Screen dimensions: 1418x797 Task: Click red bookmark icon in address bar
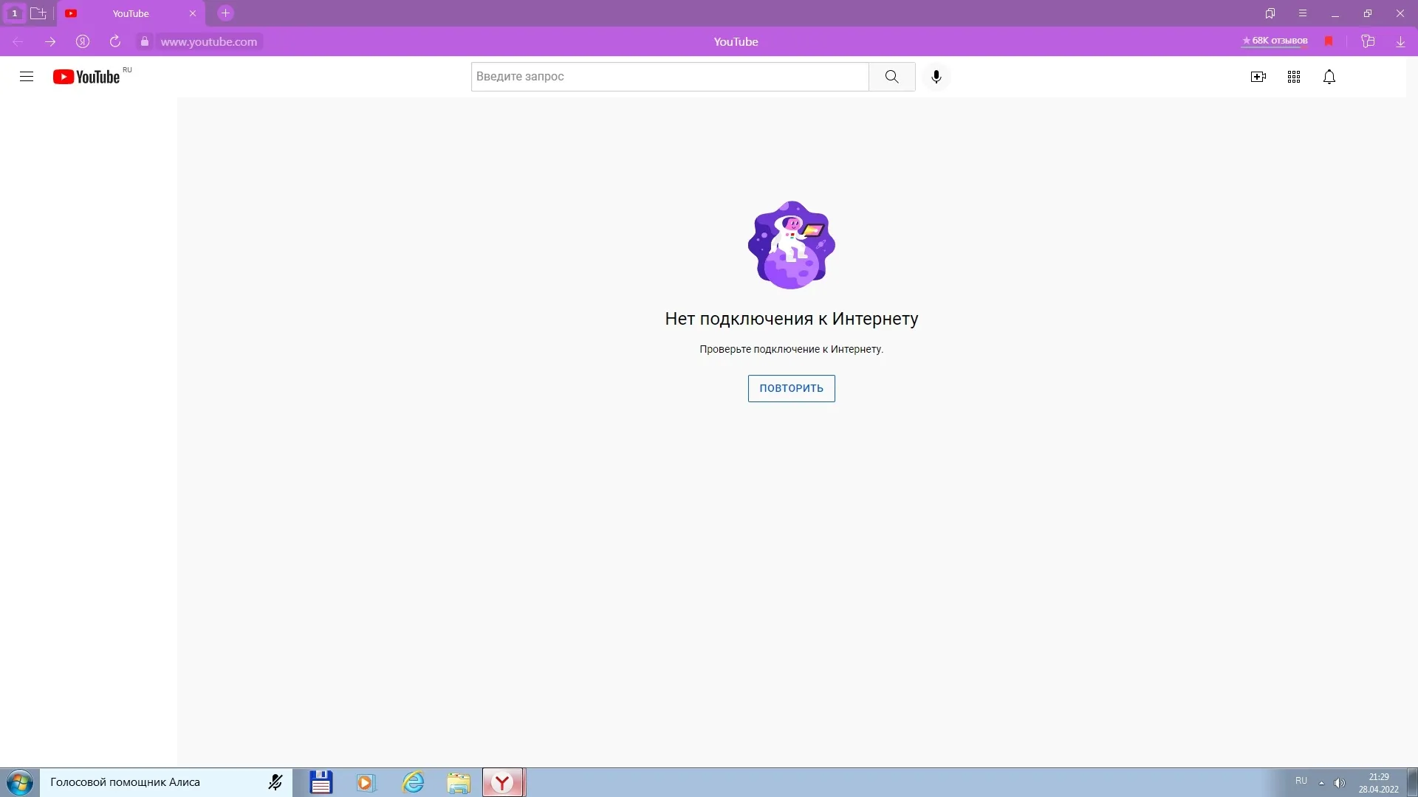[x=1329, y=41]
